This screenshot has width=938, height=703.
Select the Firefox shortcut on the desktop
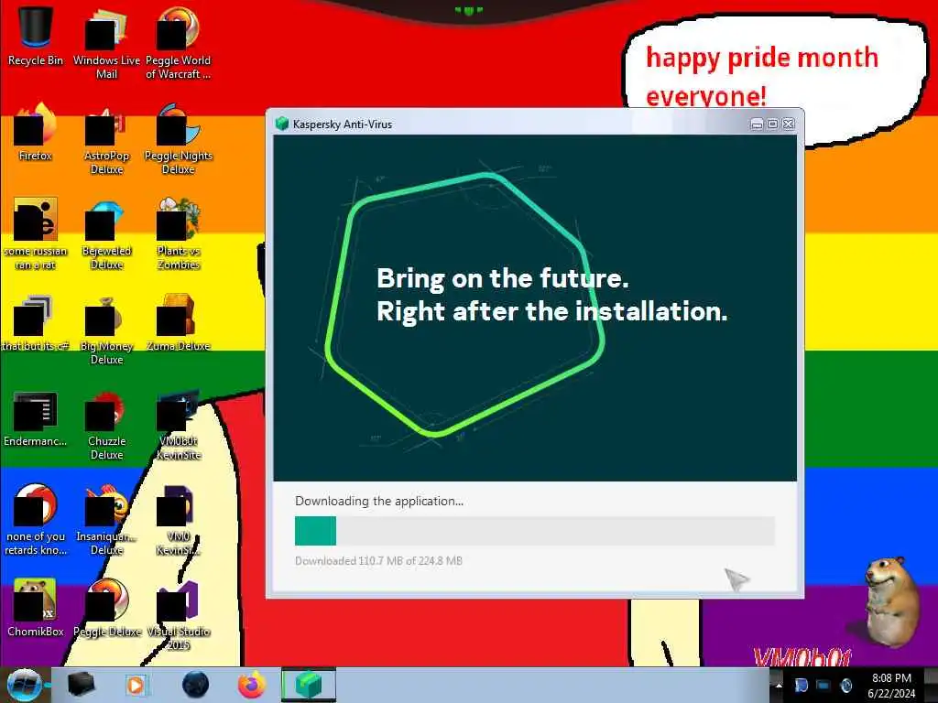[x=36, y=133]
